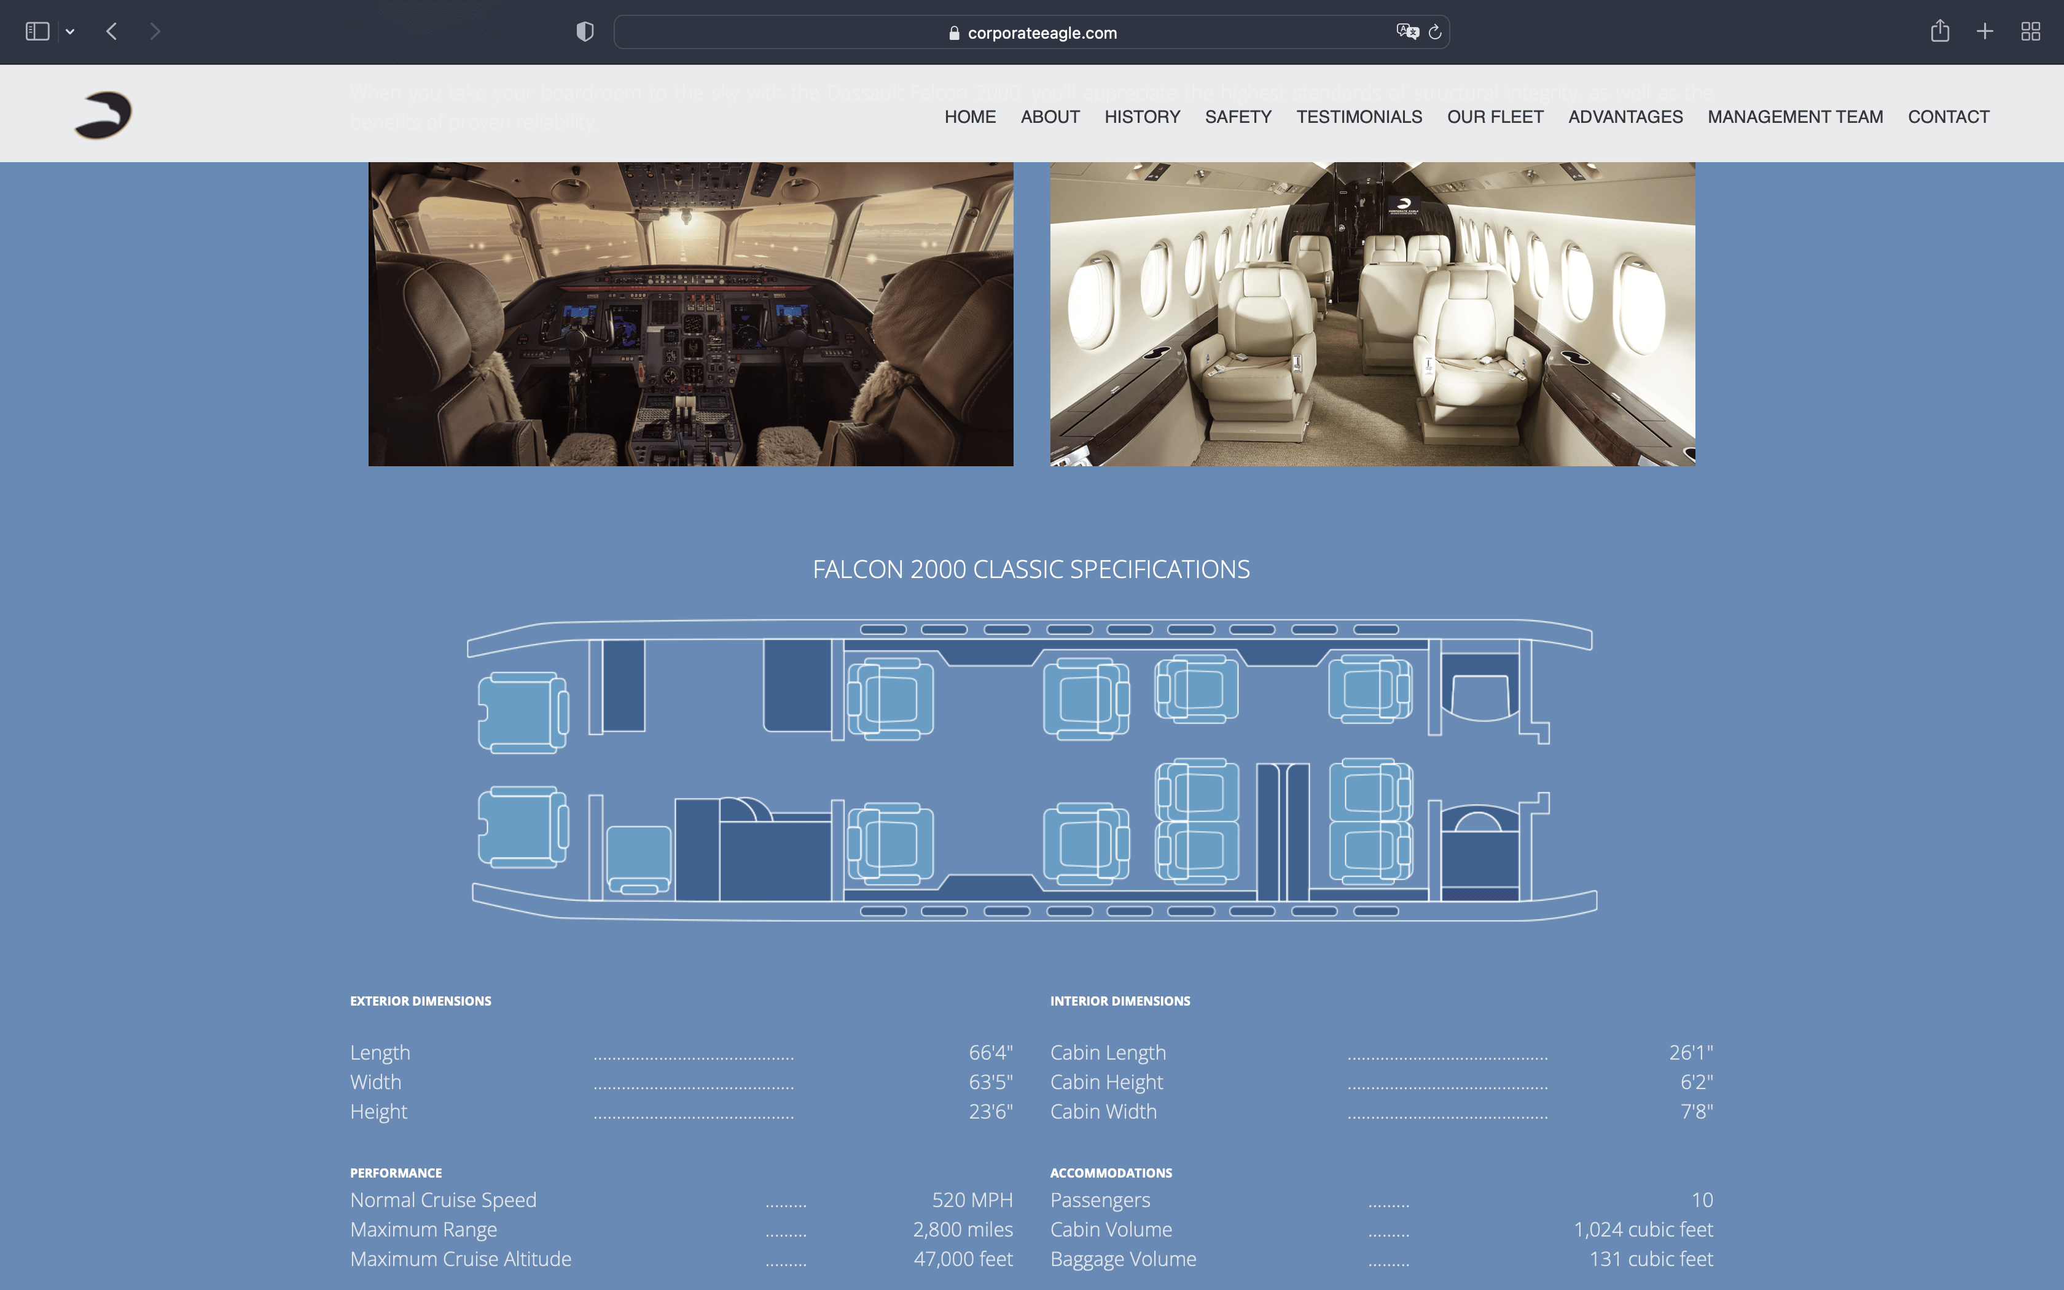Click the exterior Length label

tap(380, 1053)
